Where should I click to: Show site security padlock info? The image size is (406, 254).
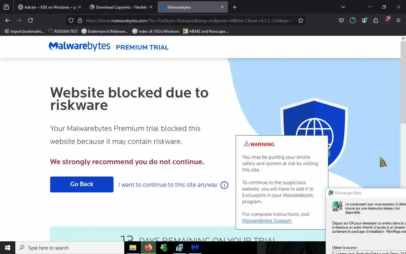click(80, 20)
